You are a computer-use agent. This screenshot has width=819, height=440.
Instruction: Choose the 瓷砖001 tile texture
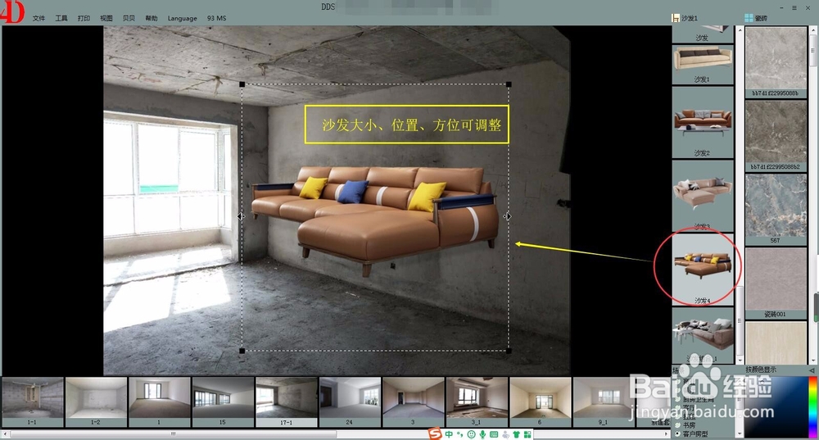tap(776, 283)
